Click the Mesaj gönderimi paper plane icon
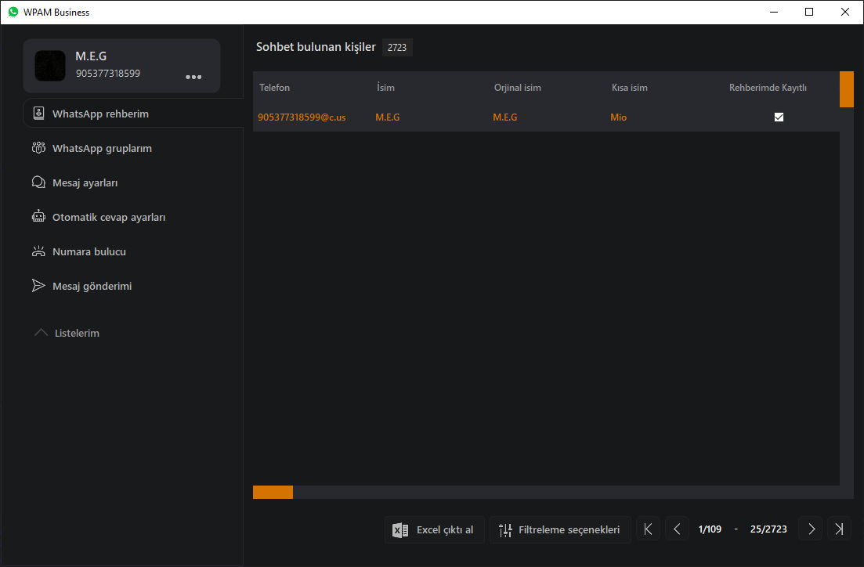 [x=38, y=286]
